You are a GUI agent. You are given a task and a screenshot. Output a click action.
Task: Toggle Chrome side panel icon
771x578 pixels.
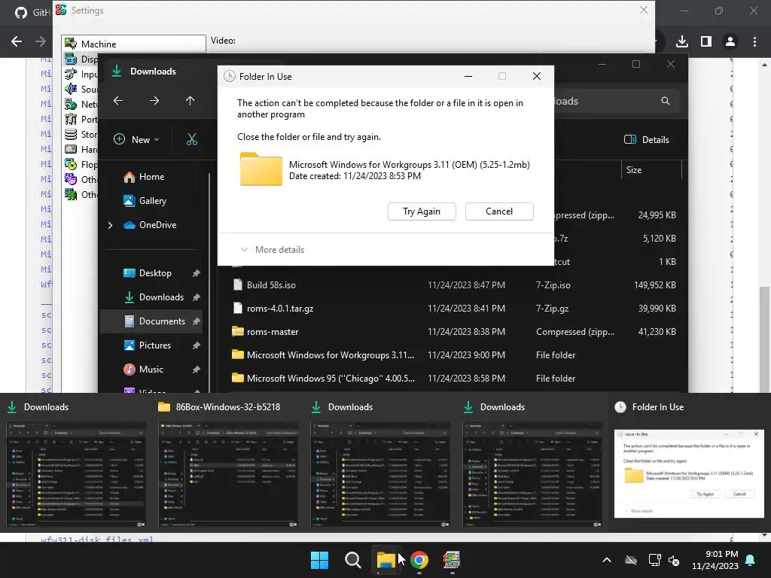[706, 41]
